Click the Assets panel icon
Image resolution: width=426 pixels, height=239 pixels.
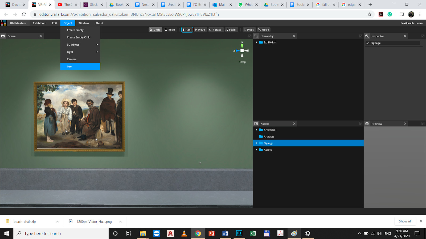(x=256, y=124)
